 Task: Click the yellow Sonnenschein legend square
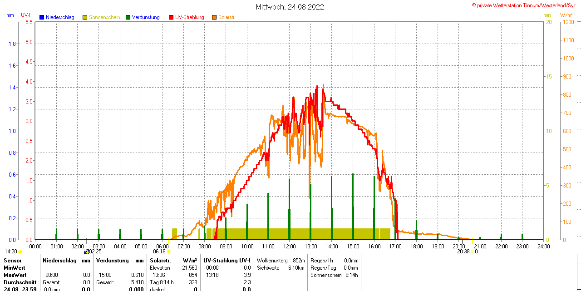pos(85,17)
